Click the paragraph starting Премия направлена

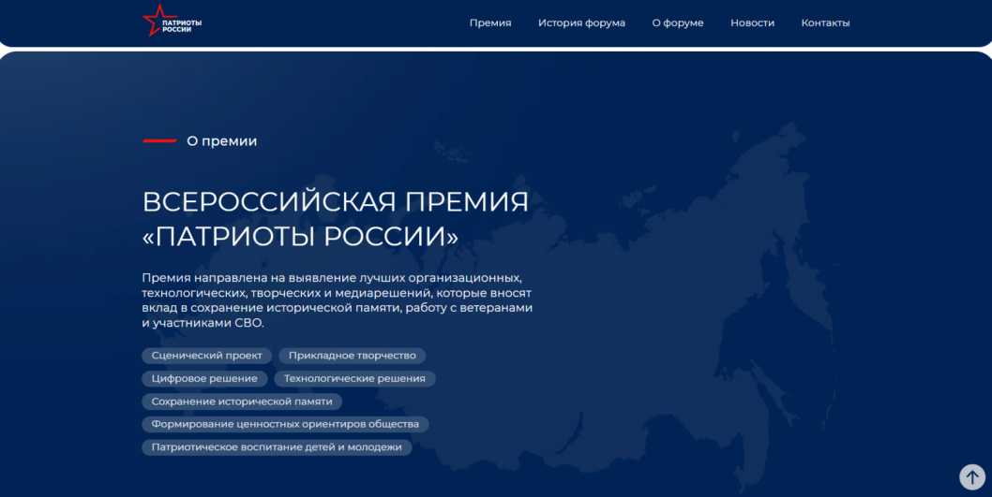click(x=338, y=300)
